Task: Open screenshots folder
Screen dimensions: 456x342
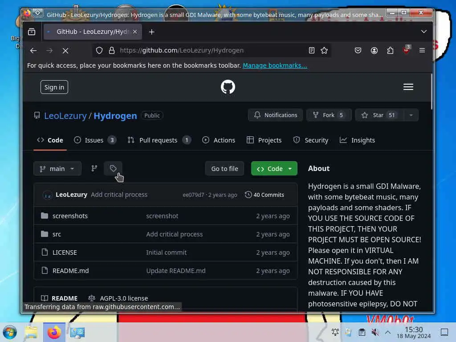Action: (70, 216)
